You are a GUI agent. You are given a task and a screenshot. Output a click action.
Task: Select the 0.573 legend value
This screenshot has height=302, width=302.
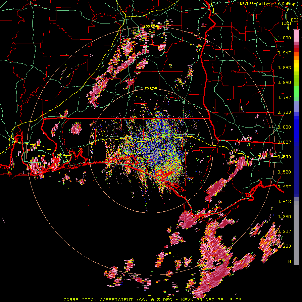(x=284, y=157)
